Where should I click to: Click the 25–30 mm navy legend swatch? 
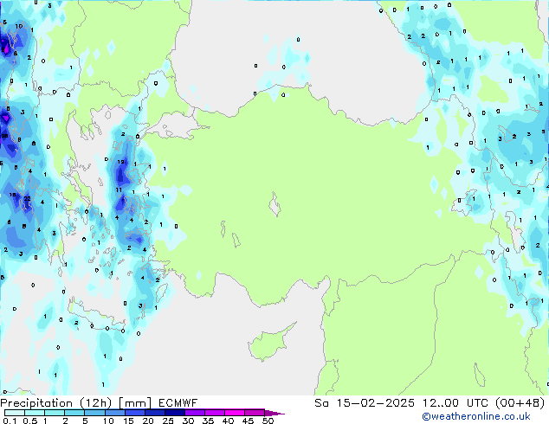coord(174,413)
